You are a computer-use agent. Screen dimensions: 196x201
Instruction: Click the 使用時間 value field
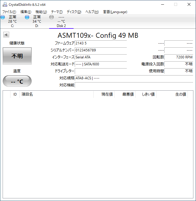coord(179,71)
